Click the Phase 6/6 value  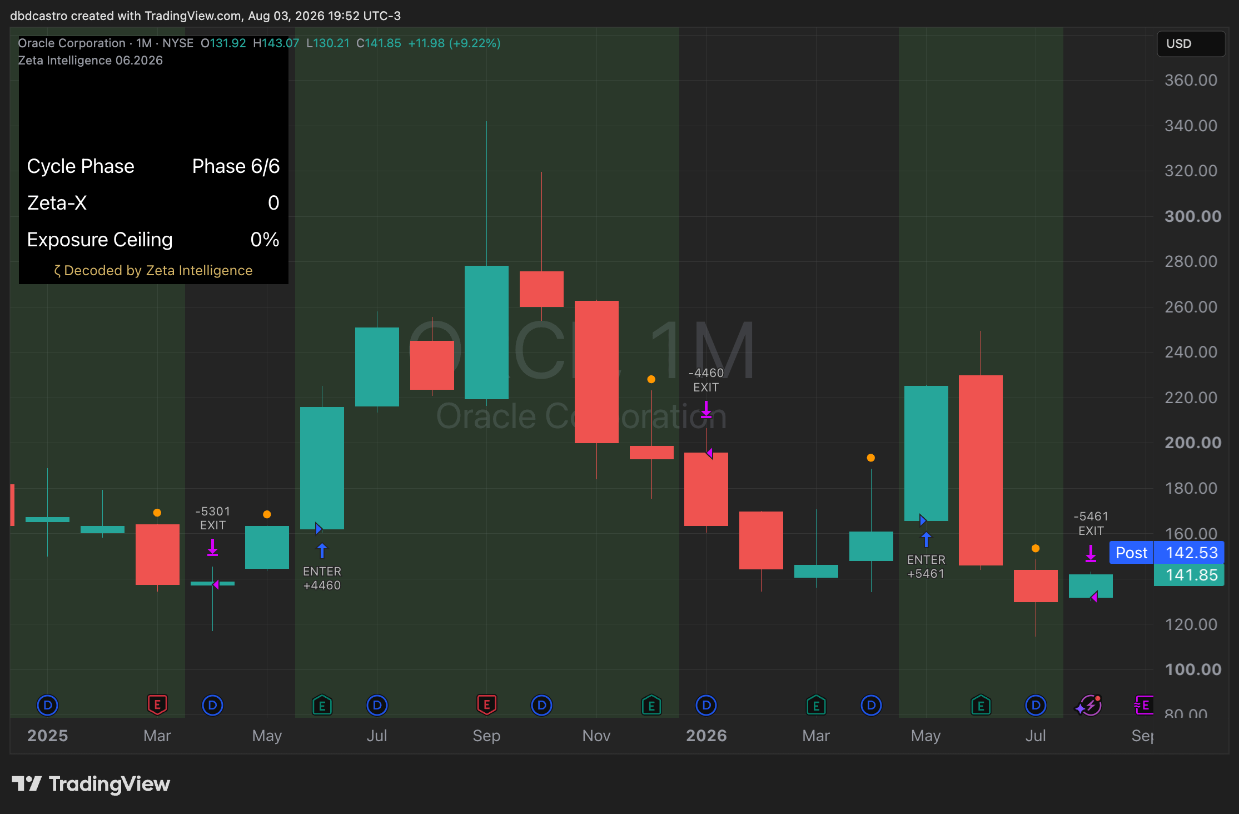[236, 166]
